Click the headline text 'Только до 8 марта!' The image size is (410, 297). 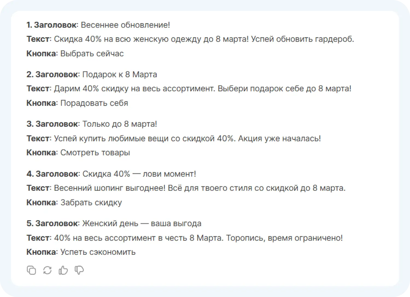(x=119, y=124)
